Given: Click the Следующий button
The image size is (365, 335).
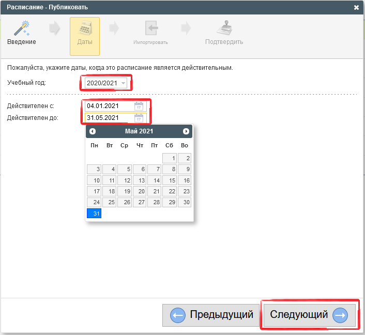Looking at the screenshot, I should pyautogui.click(x=309, y=315).
